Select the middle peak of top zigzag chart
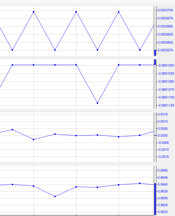 (x=76, y=12)
